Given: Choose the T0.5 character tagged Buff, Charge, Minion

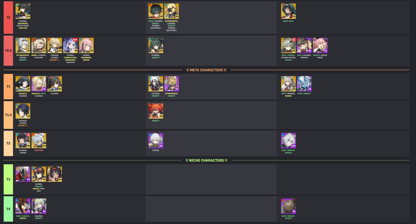Looking at the screenshot, I should click(x=304, y=45).
